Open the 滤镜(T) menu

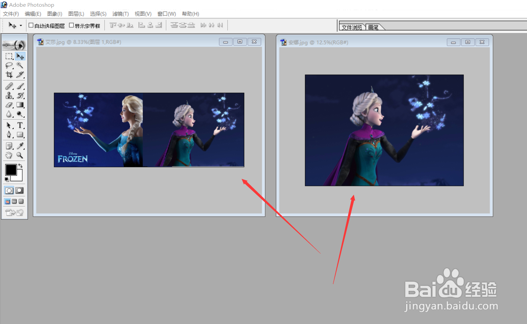tap(121, 14)
